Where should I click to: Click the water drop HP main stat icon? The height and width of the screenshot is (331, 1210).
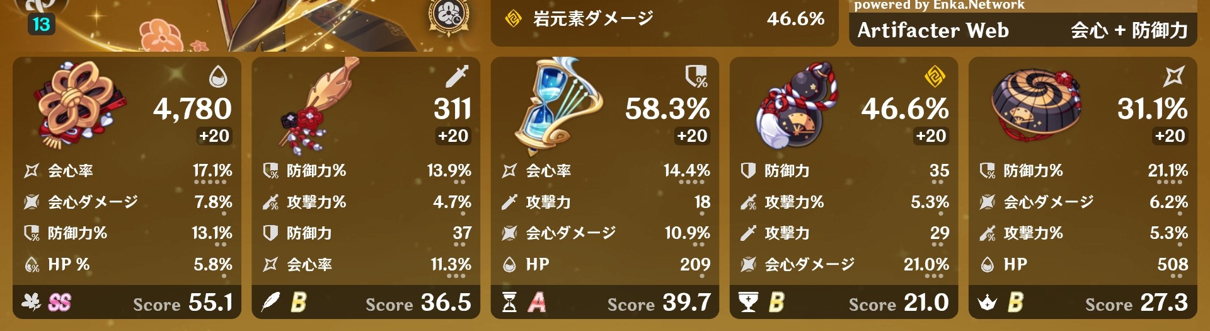[x=217, y=78]
